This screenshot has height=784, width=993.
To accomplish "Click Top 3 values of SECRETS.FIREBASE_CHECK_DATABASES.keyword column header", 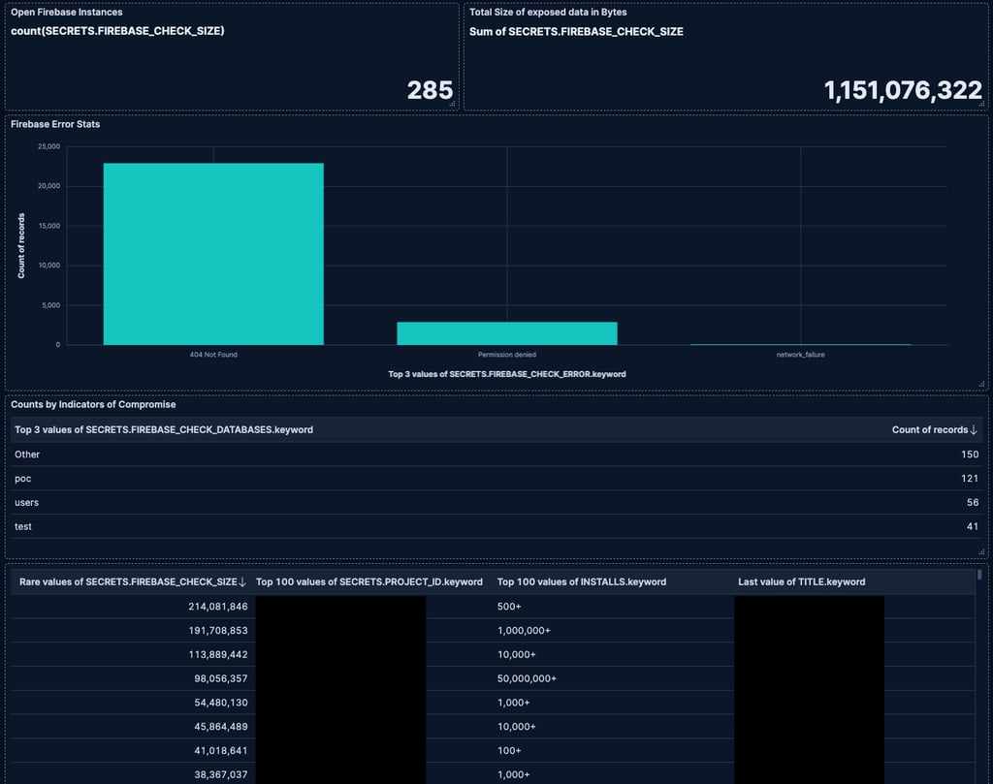I will point(163,429).
